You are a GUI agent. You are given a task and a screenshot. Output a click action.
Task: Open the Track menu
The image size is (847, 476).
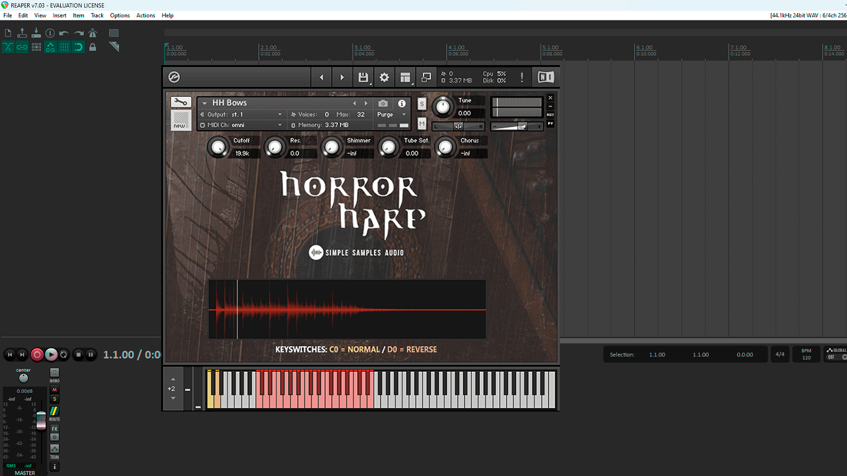coord(97,15)
